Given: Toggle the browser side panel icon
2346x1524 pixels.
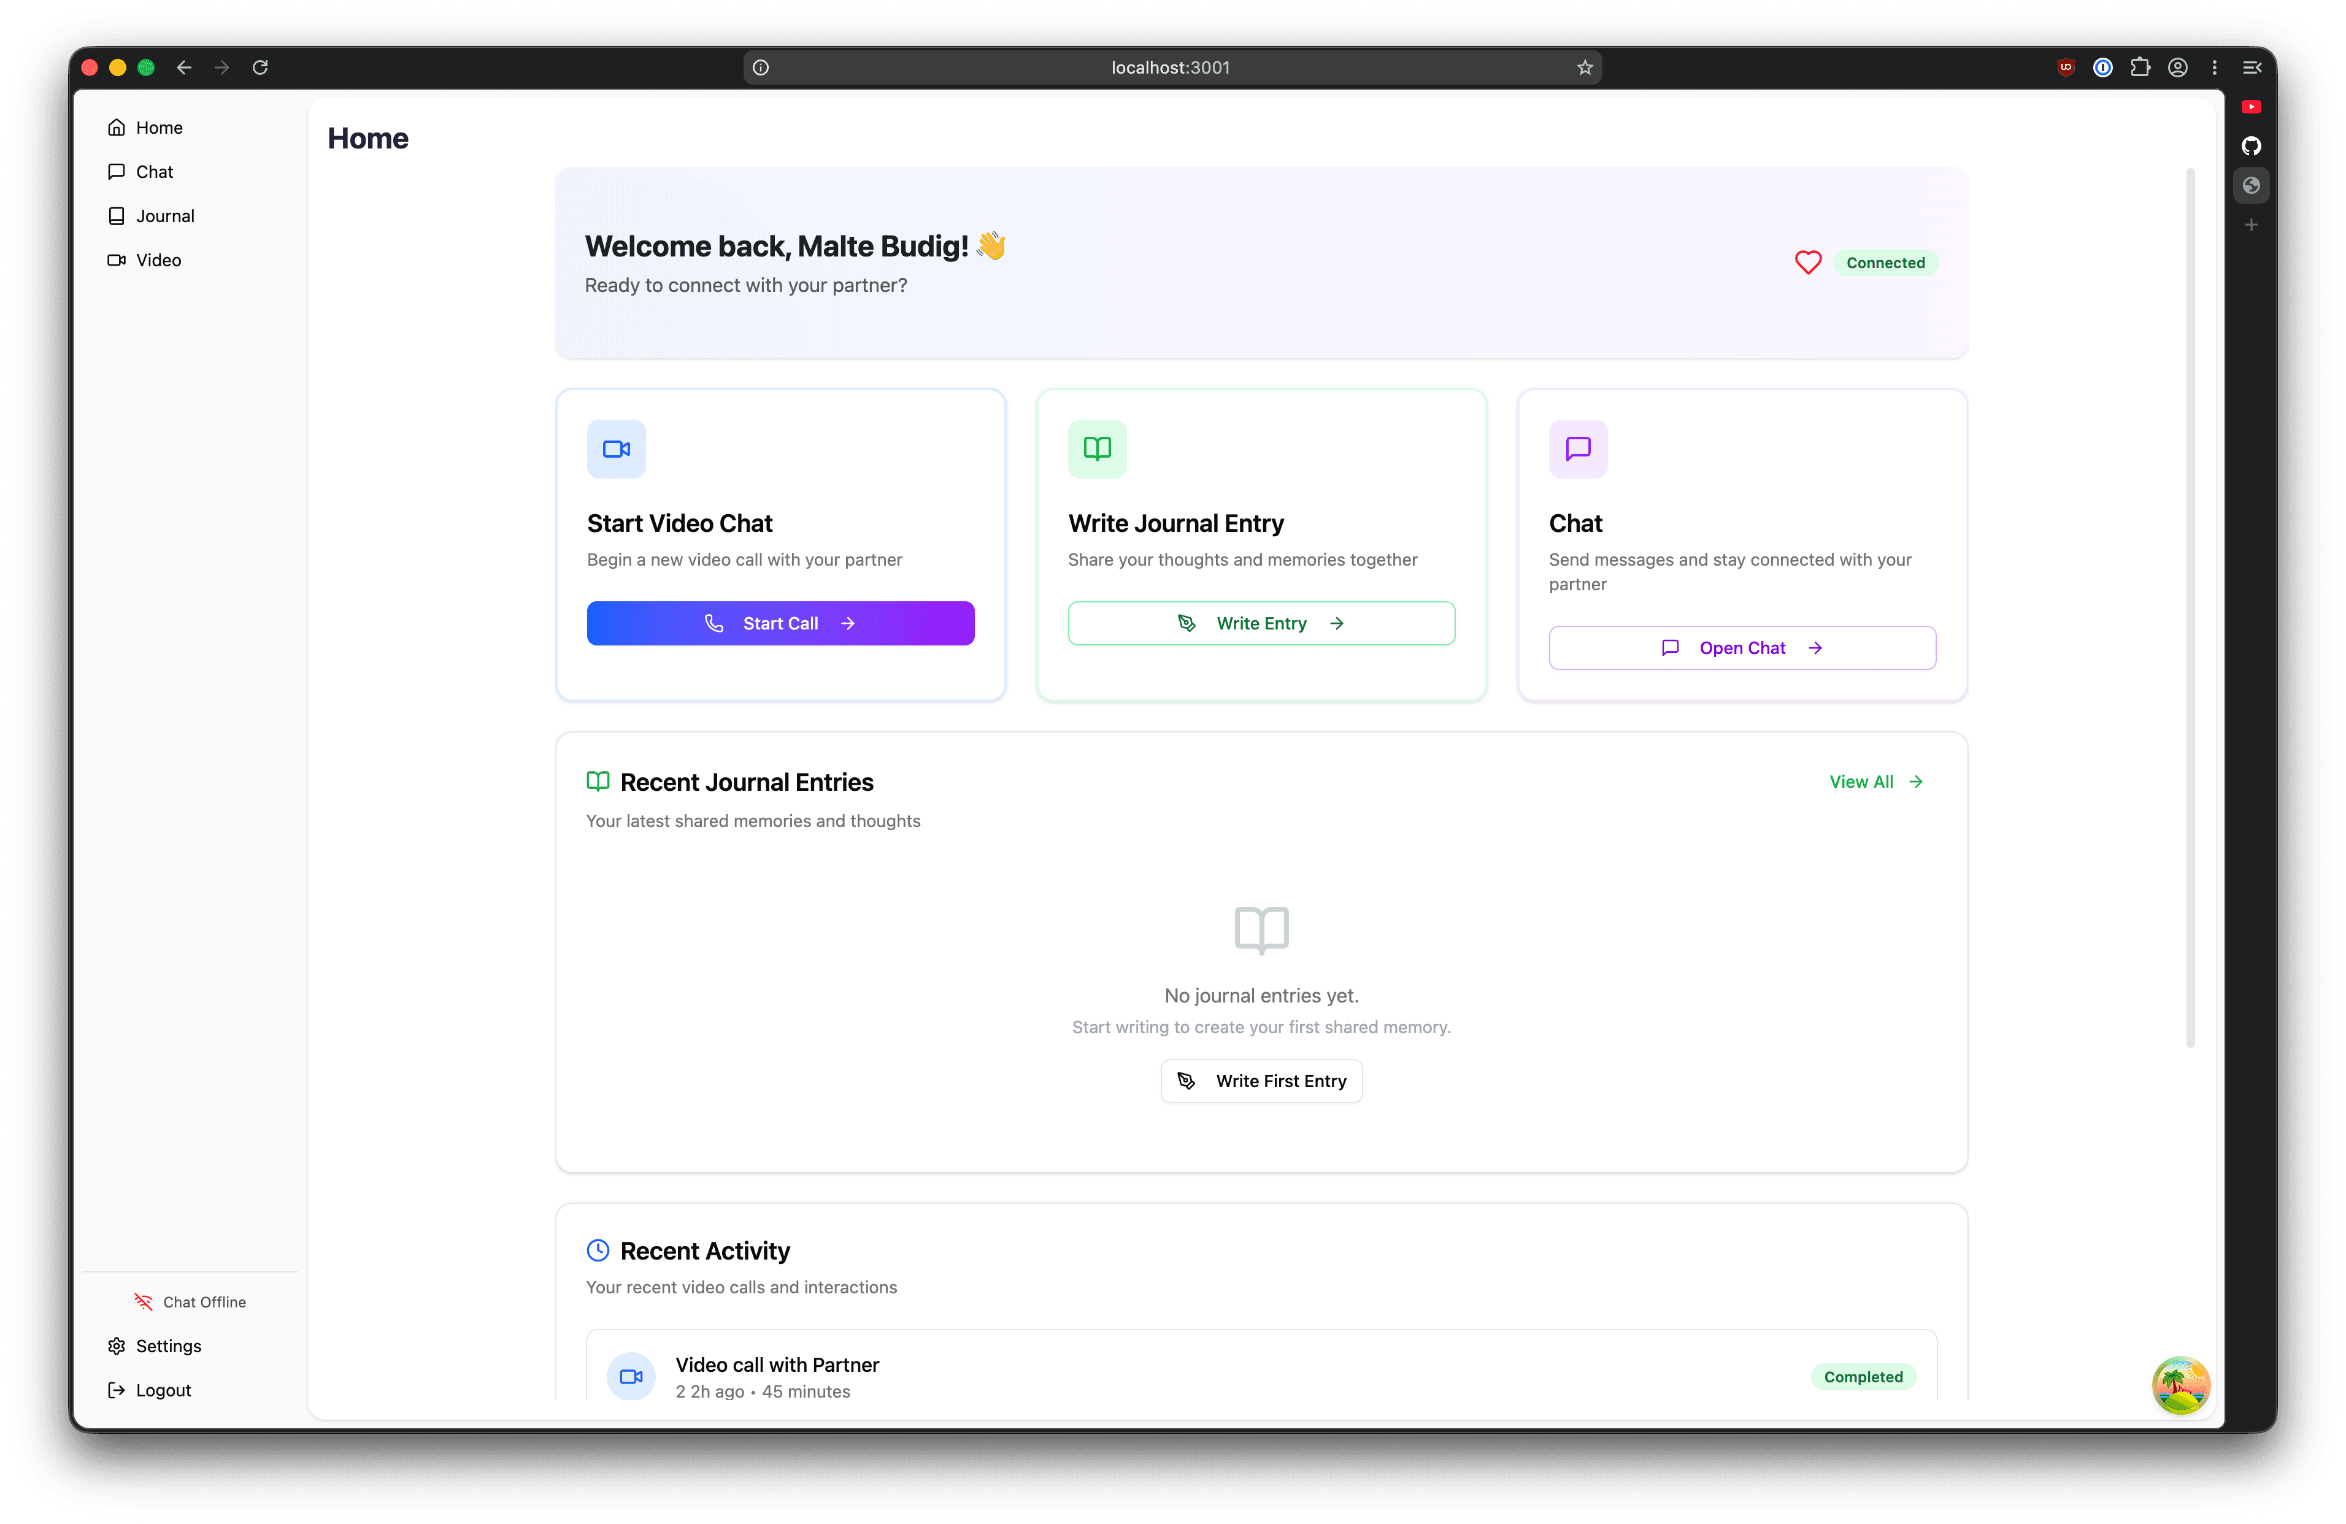Looking at the screenshot, I should pyautogui.click(x=2252, y=67).
